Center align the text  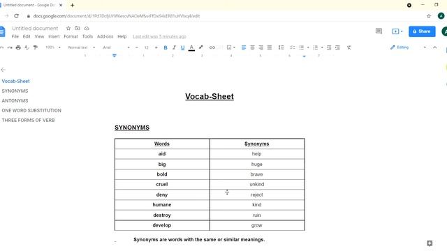pos(252,47)
